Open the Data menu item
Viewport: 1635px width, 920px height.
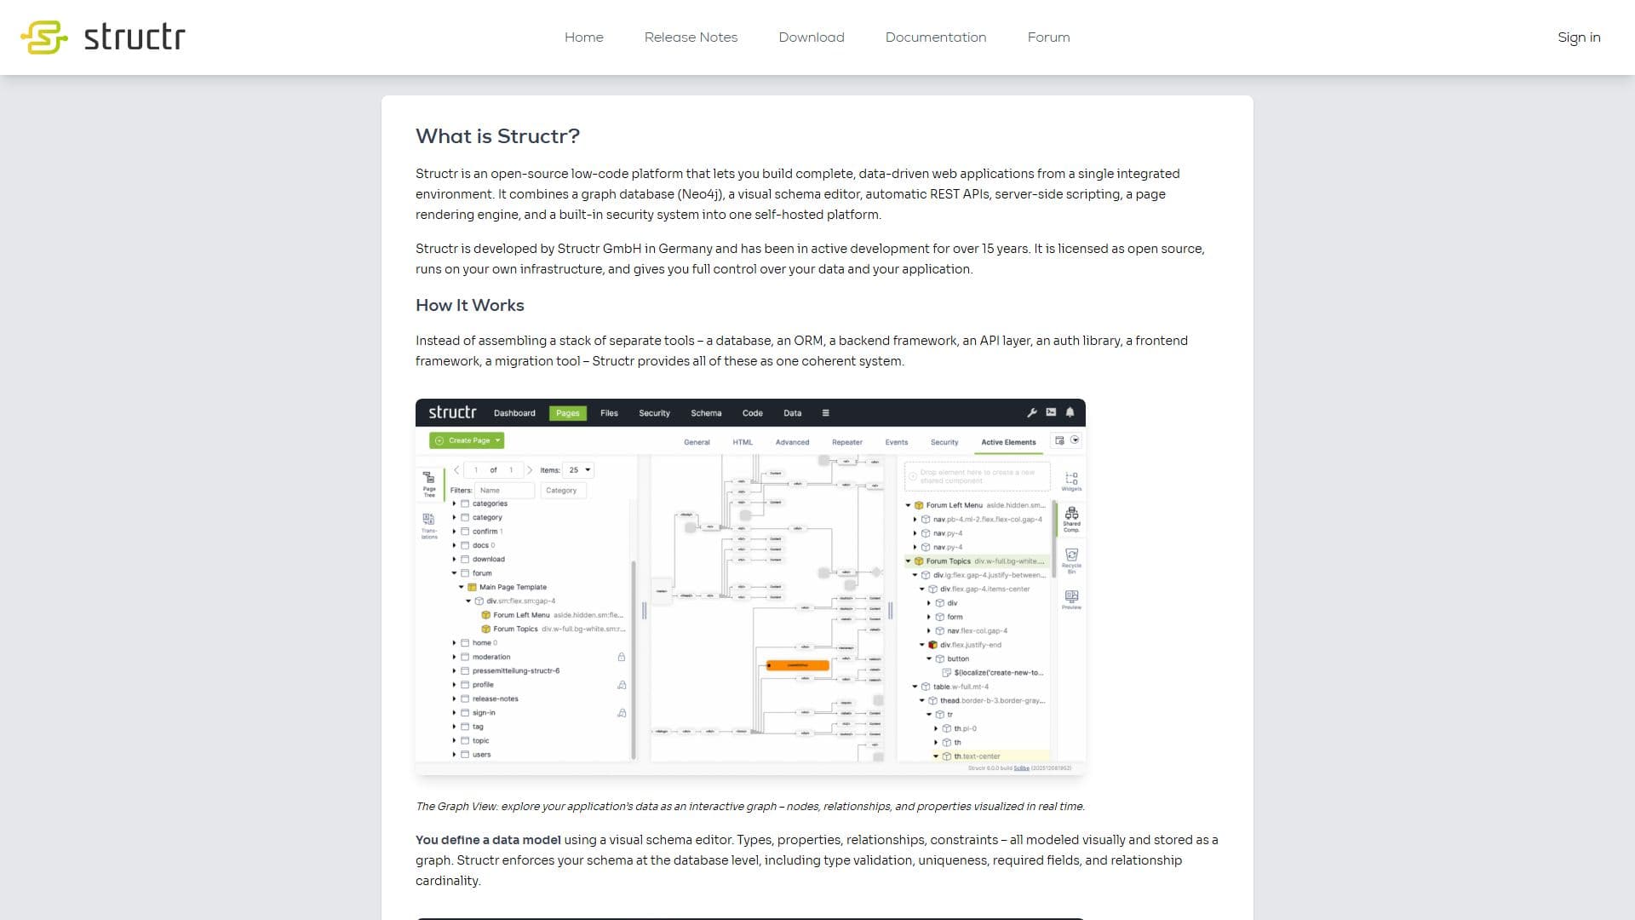(792, 413)
